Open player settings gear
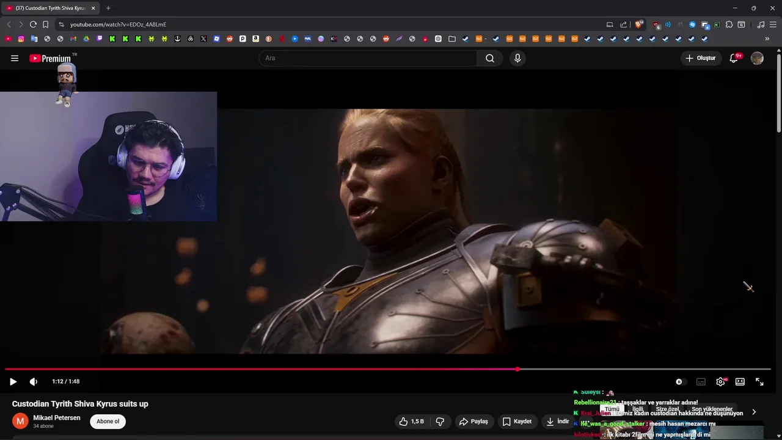This screenshot has height=440, width=782. (x=720, y=381)
